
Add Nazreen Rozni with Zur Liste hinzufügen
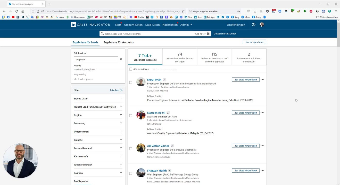(246, 113)
